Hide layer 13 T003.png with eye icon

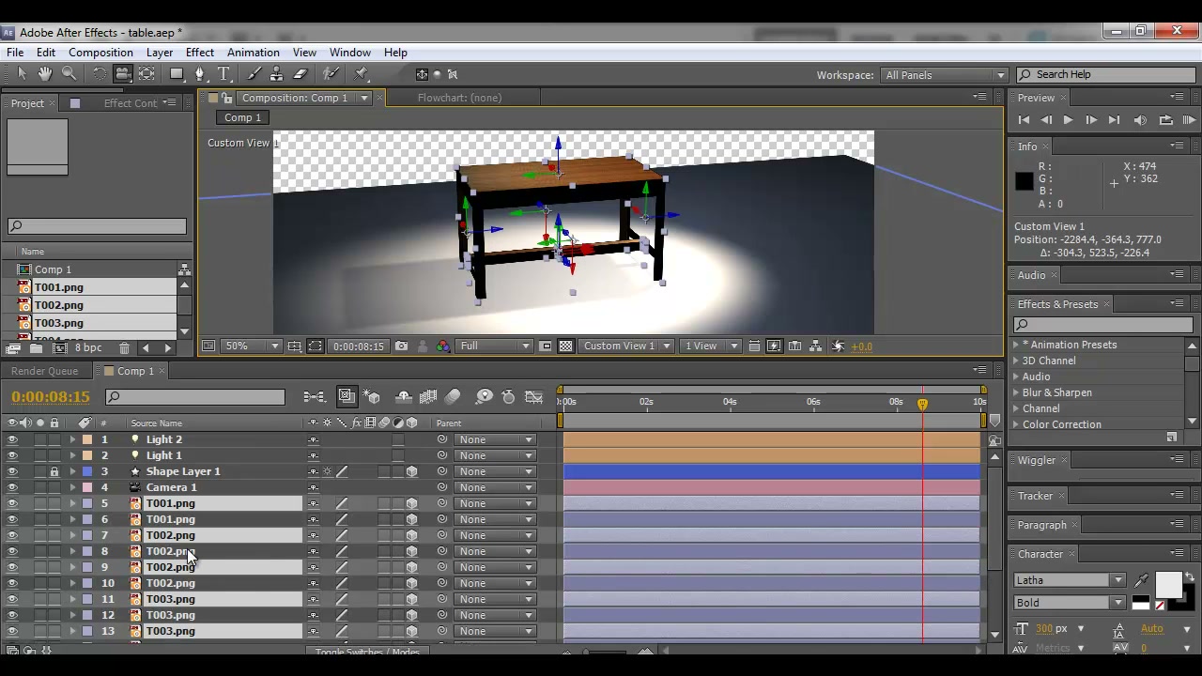(12, 631)
